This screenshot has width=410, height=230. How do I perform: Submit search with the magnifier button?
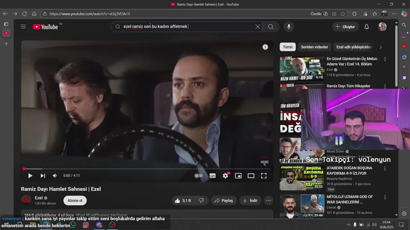(271, 27)
